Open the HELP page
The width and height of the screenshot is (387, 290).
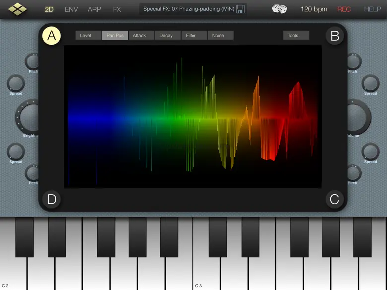[372, 9]
